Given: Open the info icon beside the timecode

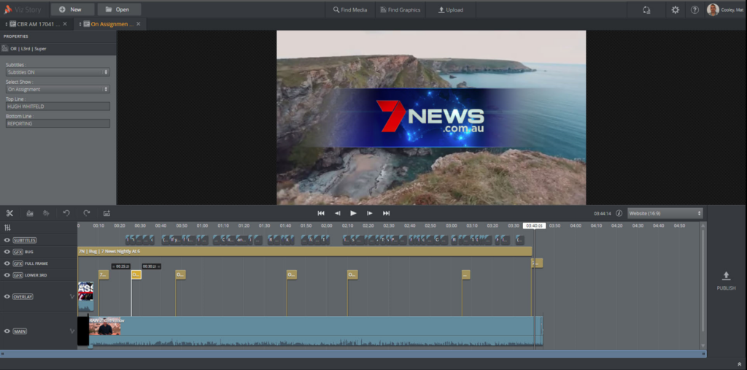Looking at the screenshot, I should [619, 213].
